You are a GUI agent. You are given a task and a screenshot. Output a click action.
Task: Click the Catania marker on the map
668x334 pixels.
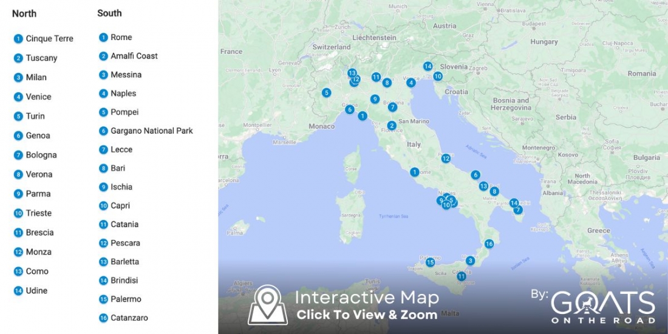pos(462,276)
